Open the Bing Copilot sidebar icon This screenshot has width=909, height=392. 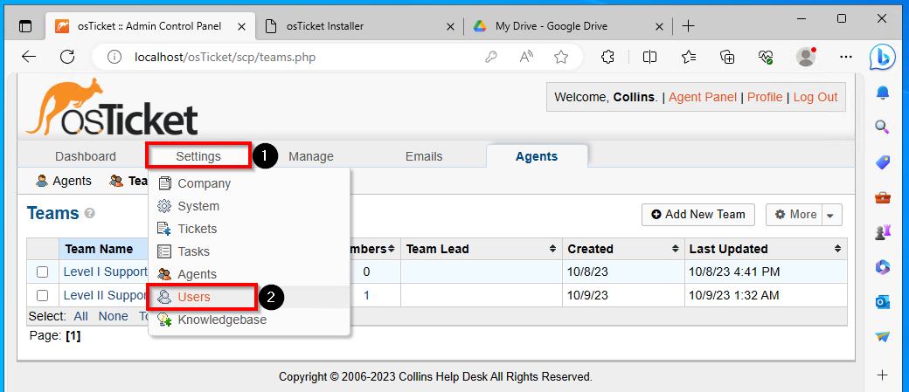point(882,58)
